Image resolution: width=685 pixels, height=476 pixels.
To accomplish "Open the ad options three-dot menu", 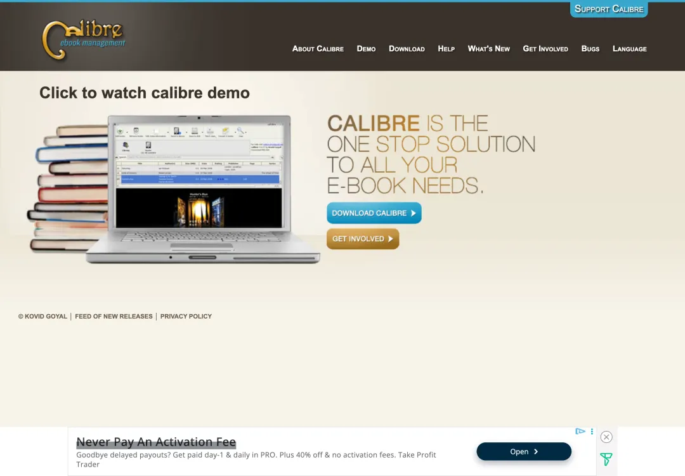I will (592, 432).
